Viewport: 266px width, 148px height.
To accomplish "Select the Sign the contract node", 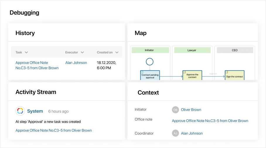I will pyautogui.click(x=234, y=76).
